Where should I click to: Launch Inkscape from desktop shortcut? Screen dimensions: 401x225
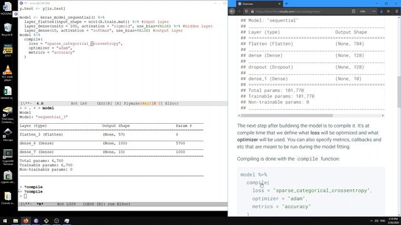[8, 135]
